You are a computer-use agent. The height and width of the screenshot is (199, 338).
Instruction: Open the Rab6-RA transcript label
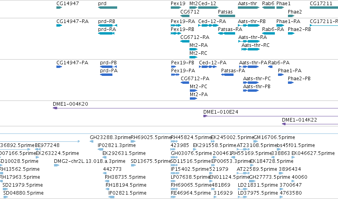tap(273, 29)
